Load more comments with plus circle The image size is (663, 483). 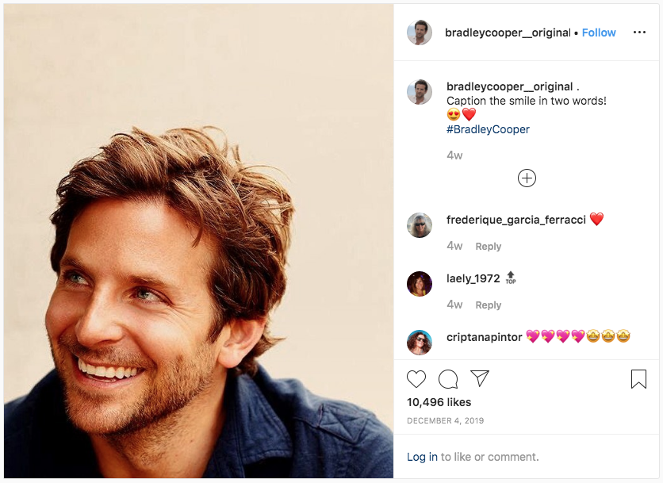tap(527, 178)
